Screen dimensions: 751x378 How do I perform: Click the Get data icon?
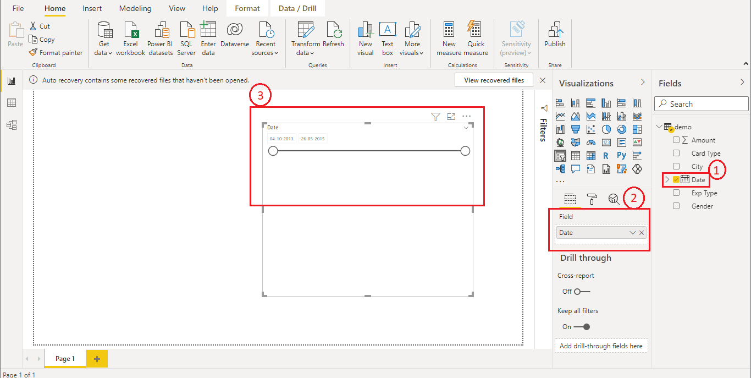(x=103, y=31)
